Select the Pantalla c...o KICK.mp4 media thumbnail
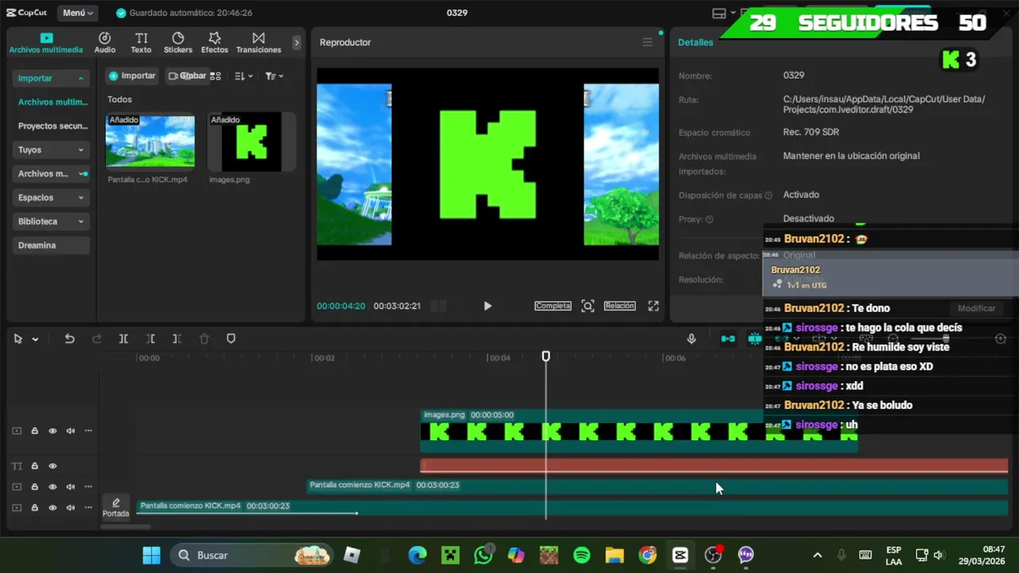 point(150,142)
